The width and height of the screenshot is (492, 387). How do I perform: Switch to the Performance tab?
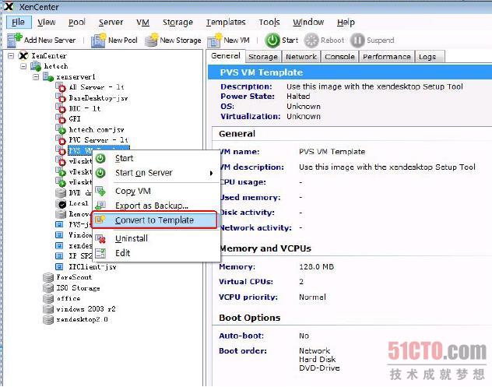click(x=387, y=57)
